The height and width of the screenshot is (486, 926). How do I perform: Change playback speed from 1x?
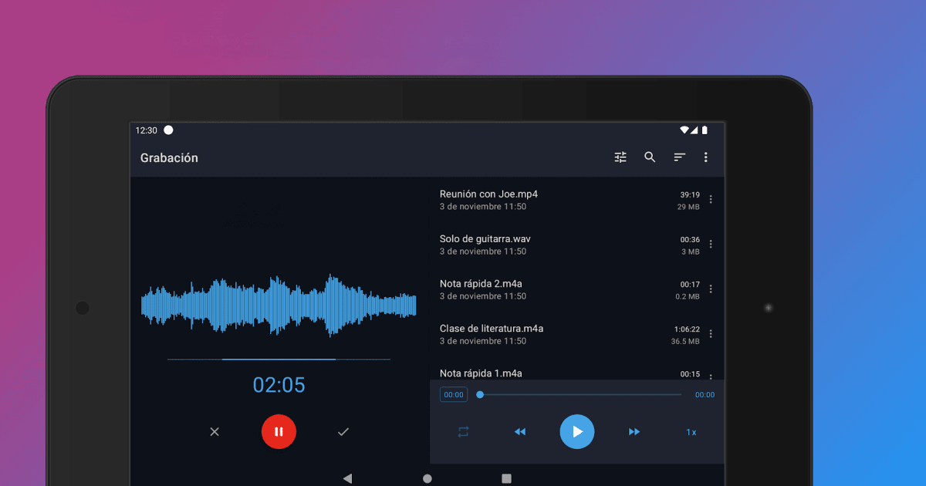(691, 432)
